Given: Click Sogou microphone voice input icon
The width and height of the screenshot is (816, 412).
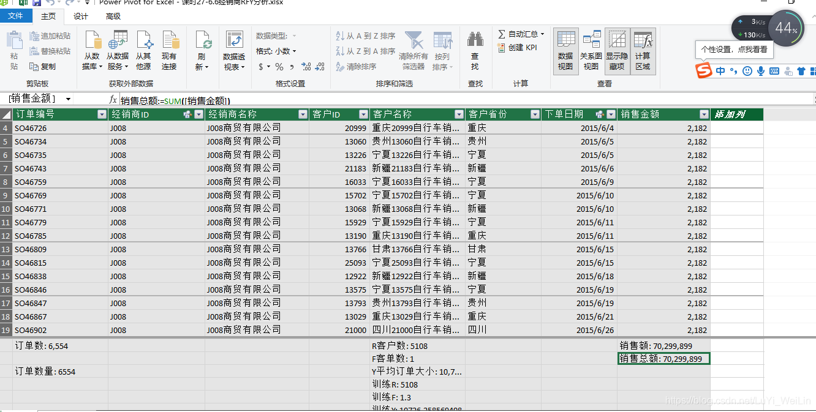Looking at the screenshot, I should pos(761,71).
